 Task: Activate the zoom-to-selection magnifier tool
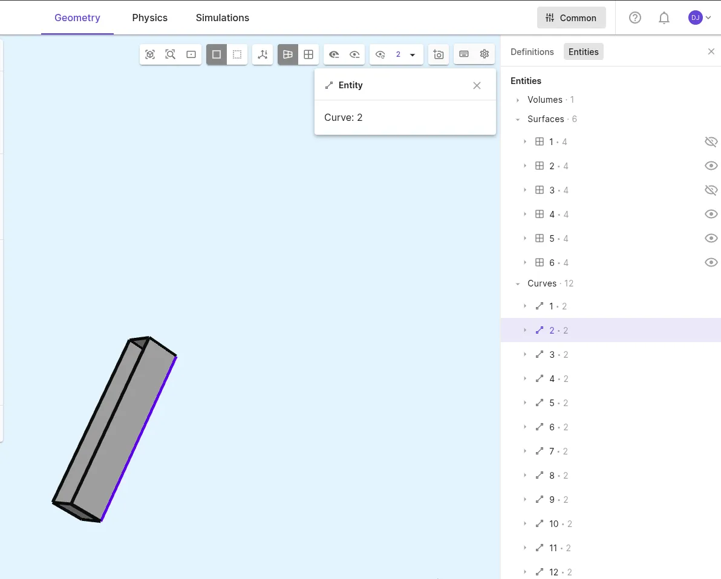pyautogui.click(x=171, y=54)
